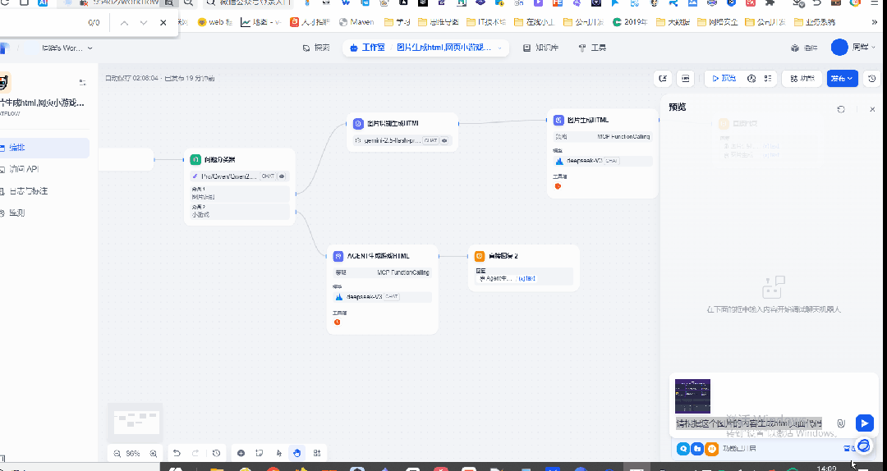Open the 插件 page
The image size is (887, 471).
804,48
